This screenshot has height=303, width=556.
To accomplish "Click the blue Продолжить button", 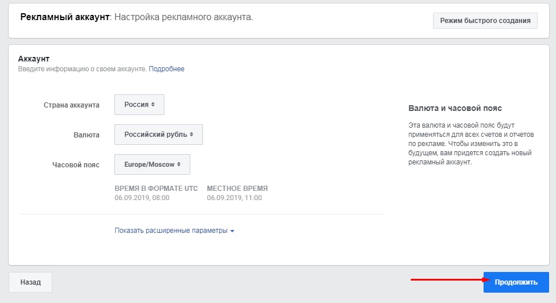I will 516,282.
